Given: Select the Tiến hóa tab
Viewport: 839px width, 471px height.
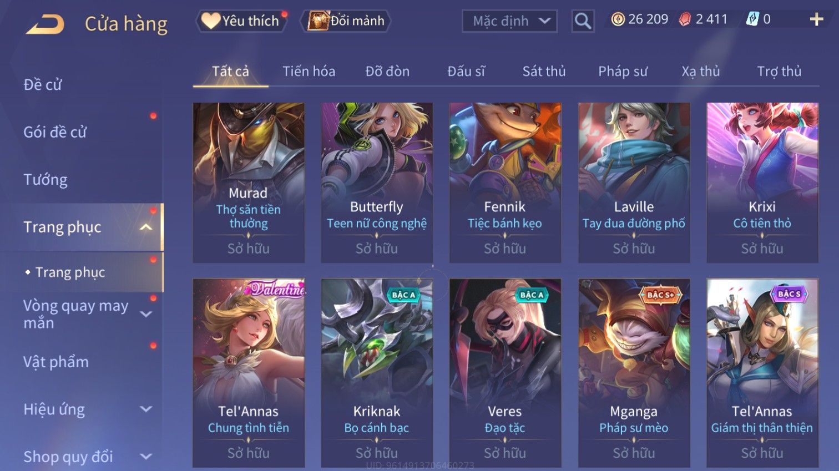Looking at the screenshot, I should (309, 72).
